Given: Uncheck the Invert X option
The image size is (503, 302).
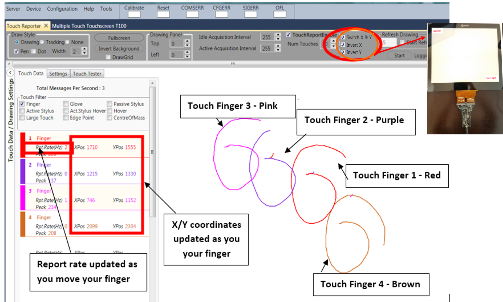Looking at the screenshot, I should (343, 45).
